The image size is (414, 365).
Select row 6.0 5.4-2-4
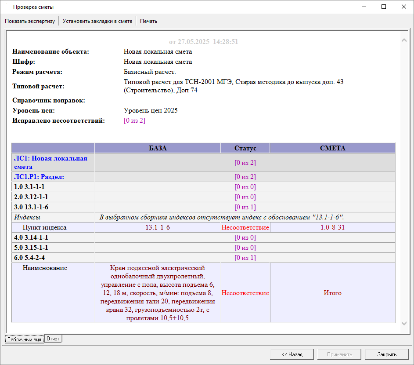(29, 258)
